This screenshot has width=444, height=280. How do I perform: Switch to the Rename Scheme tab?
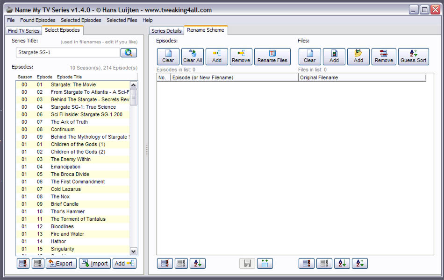[206, 30]
